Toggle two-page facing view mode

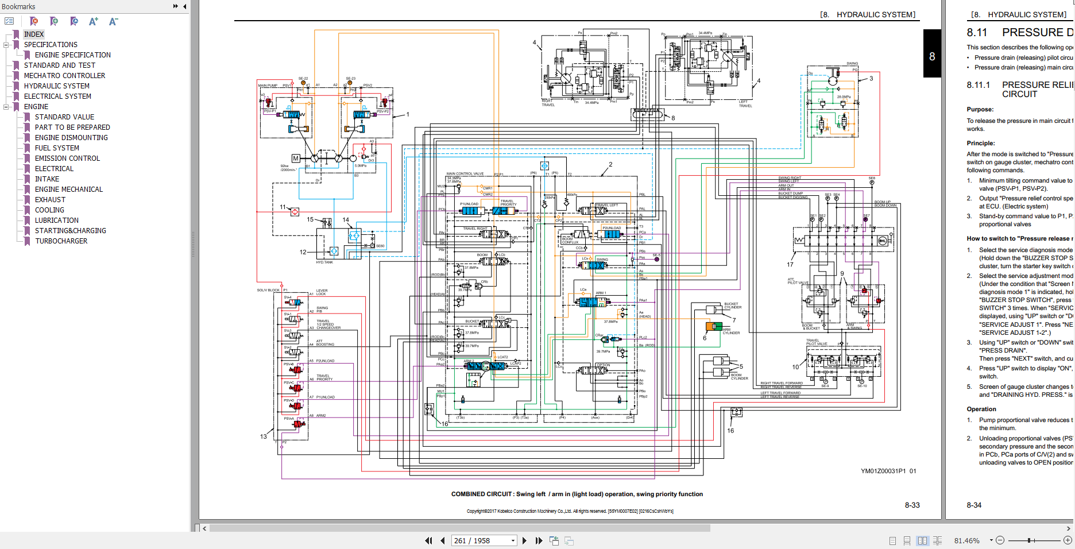click(922, 540)
